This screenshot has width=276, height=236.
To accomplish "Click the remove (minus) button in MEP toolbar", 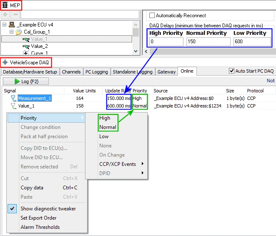I will 14,15.
